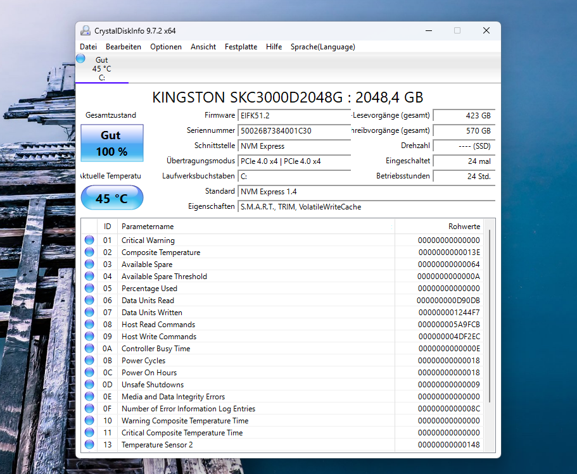Viewport: 577px width, 474px height.
Task: Click the 45 °C temperature button
Action: (x=112, y=198)
